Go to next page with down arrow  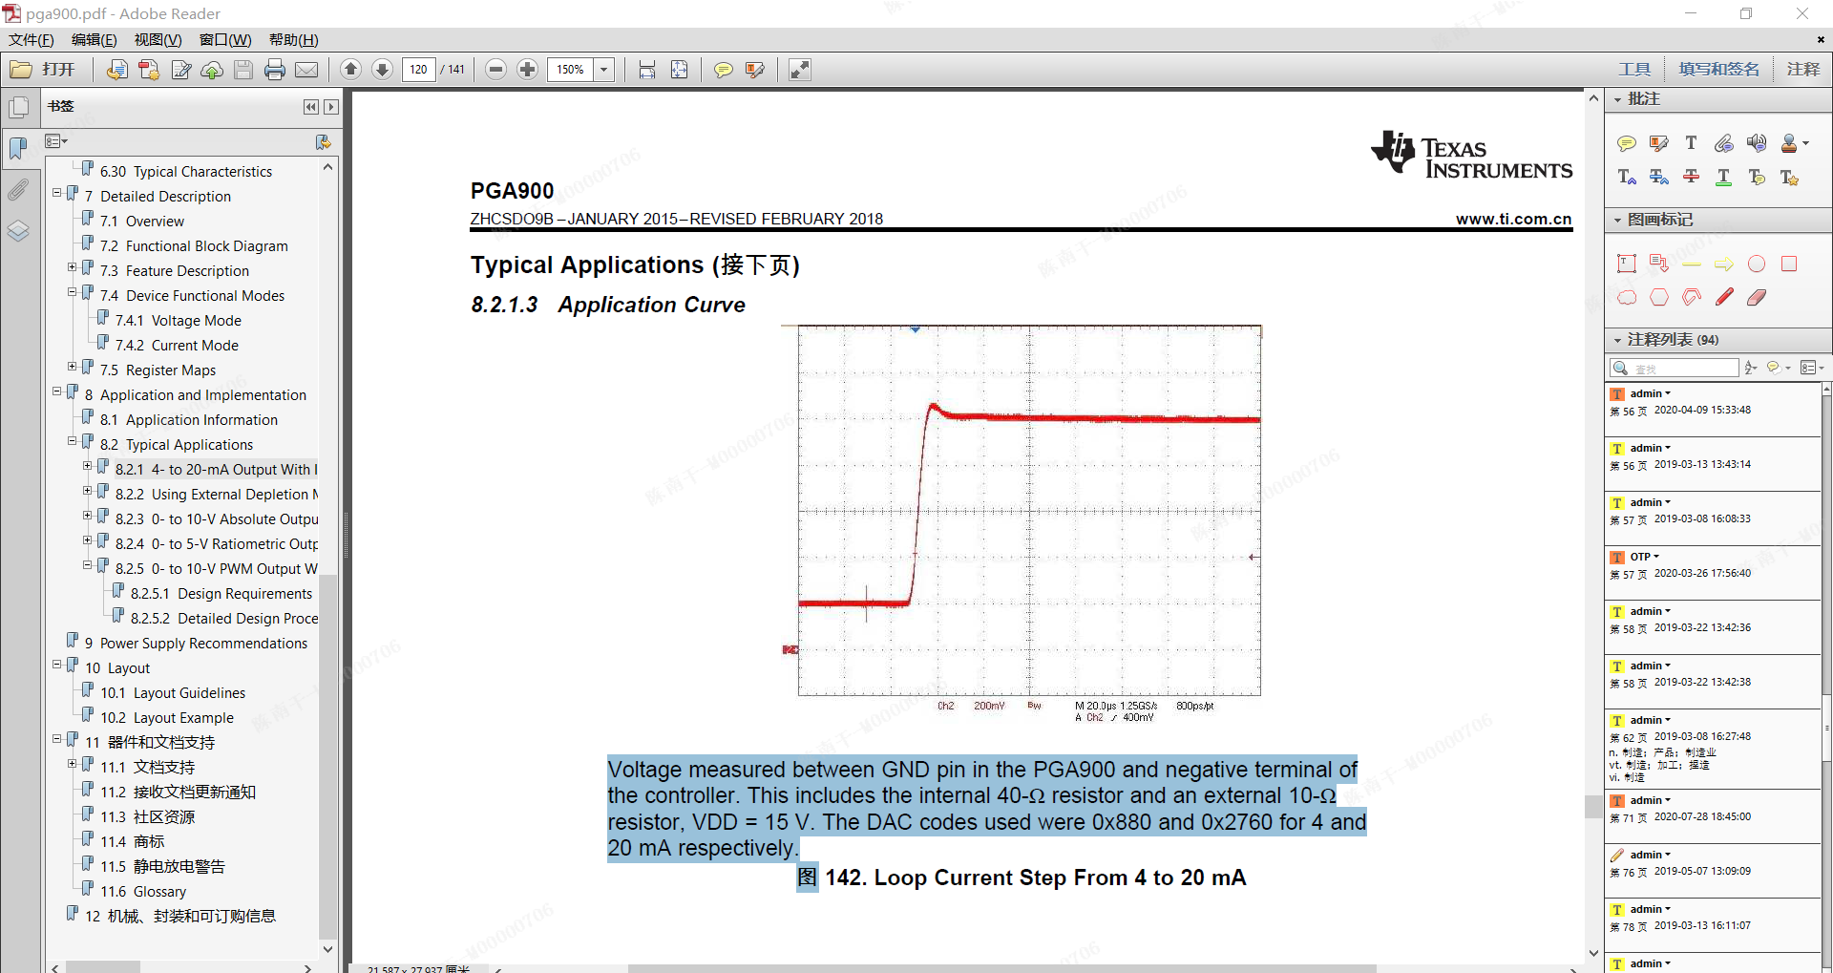pyautogui.click(x=382, y=69)
